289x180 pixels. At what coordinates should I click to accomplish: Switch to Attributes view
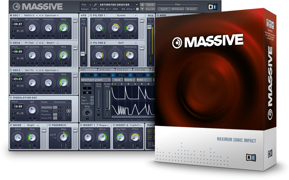point(178,9)
